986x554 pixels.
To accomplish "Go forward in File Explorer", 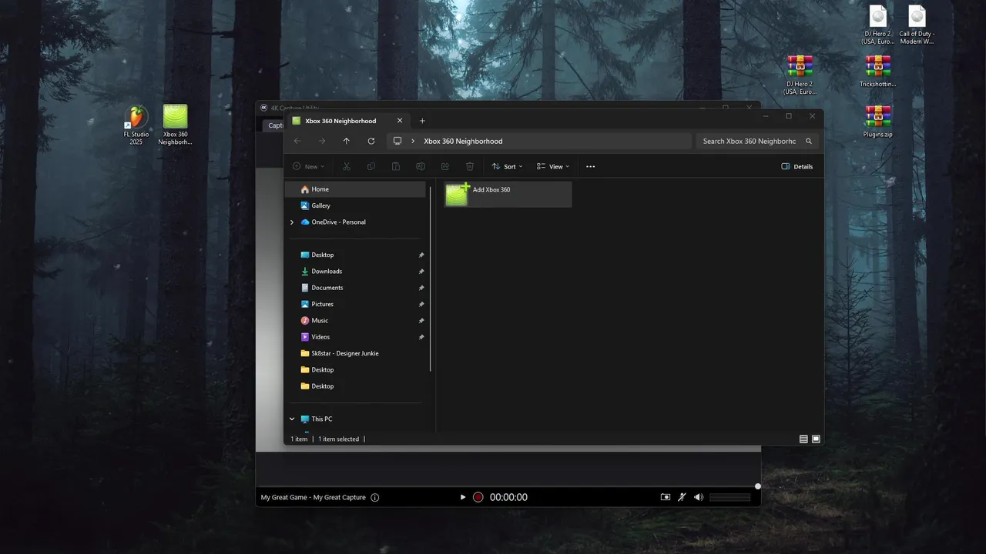I will click(322, 141).
